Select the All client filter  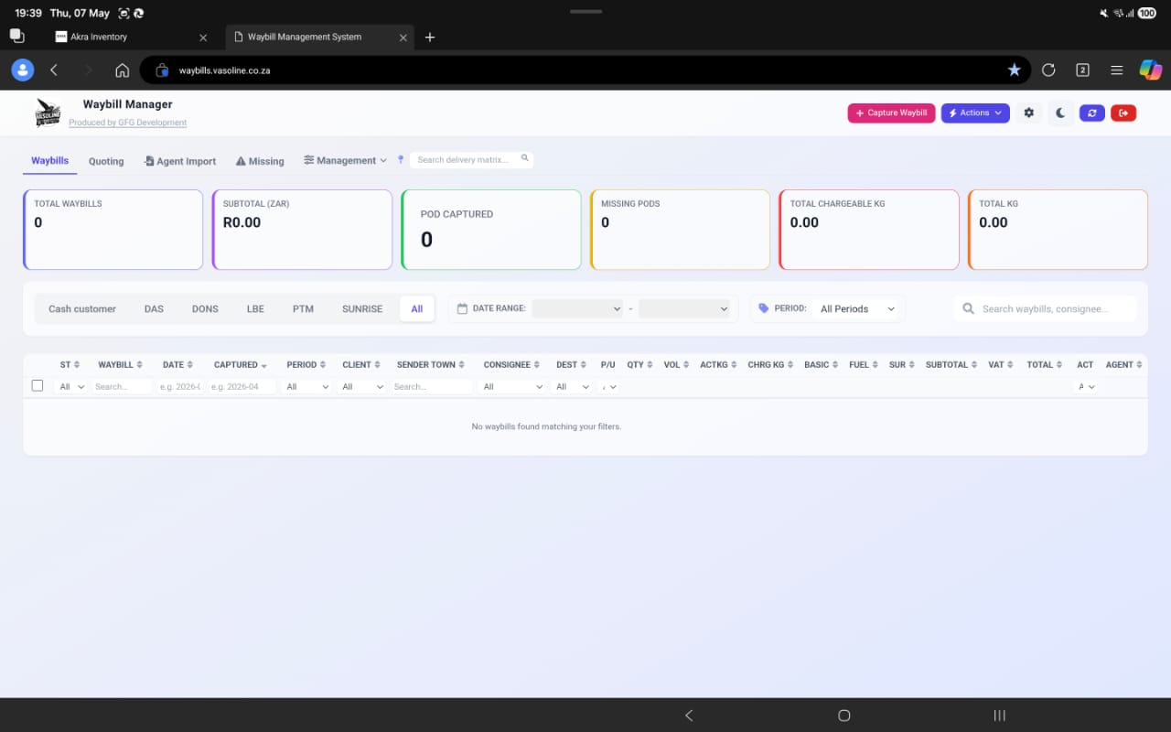pos(417,308)
